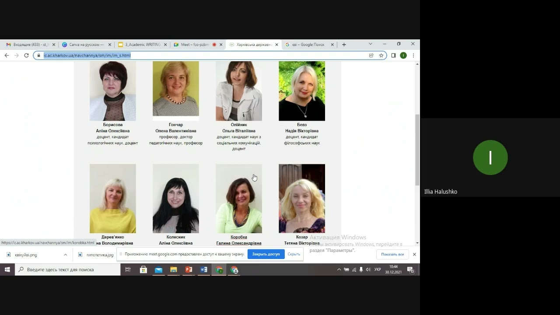
Task: Open photo of Козар Тетяна Вікторівна
Action: pyautogui.click(x=302, y=199)
